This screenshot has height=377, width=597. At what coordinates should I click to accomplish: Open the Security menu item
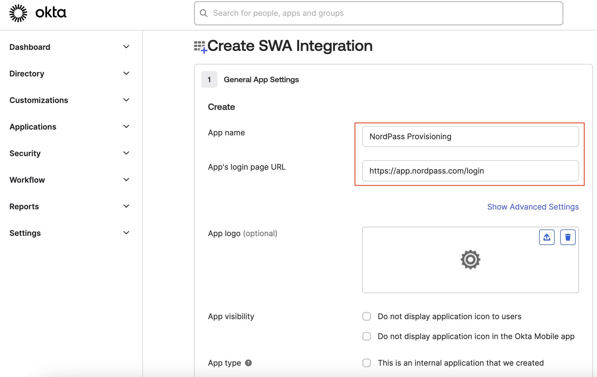pos(25,153)
